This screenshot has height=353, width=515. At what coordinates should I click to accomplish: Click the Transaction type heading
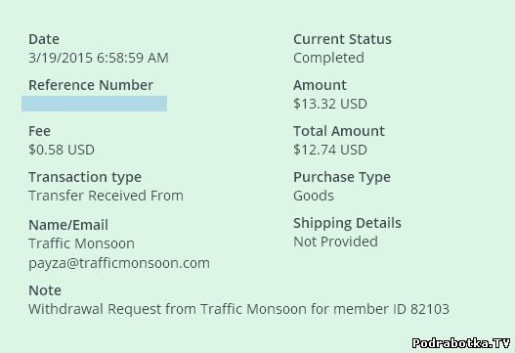[x=85, y=177]
